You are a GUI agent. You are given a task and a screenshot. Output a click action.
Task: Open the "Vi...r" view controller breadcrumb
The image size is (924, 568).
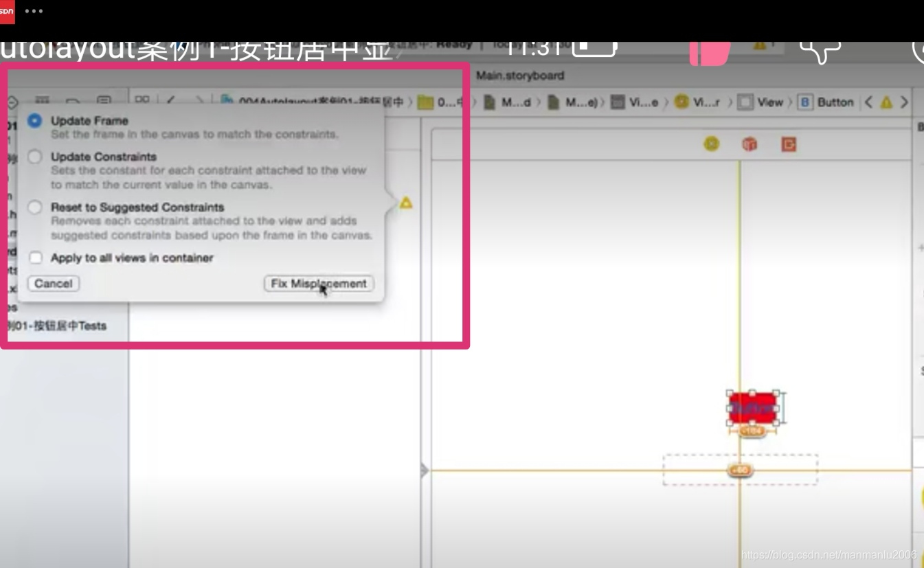pyautogui.click(x=698, y=102)
